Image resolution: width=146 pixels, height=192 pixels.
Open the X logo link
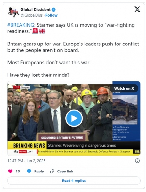coord(137,9)
